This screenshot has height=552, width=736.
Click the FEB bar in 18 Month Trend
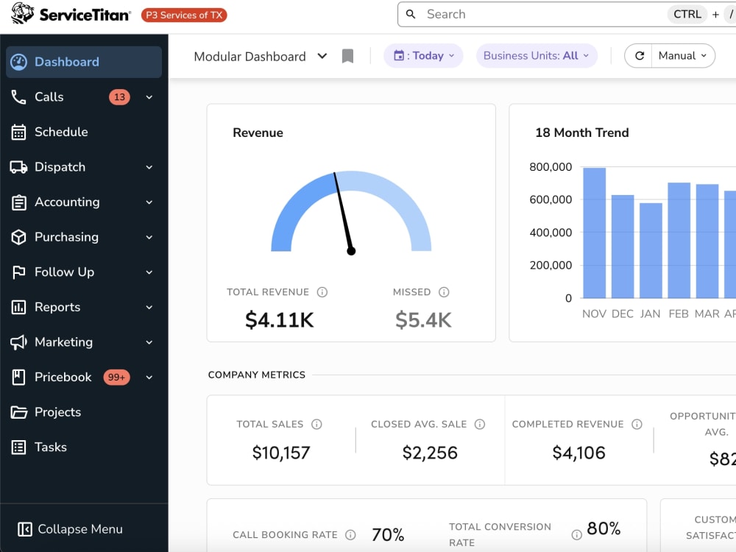click(x=679, y=241)
